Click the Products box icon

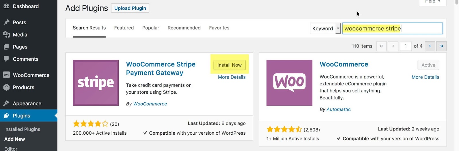(x=6, y=87)
